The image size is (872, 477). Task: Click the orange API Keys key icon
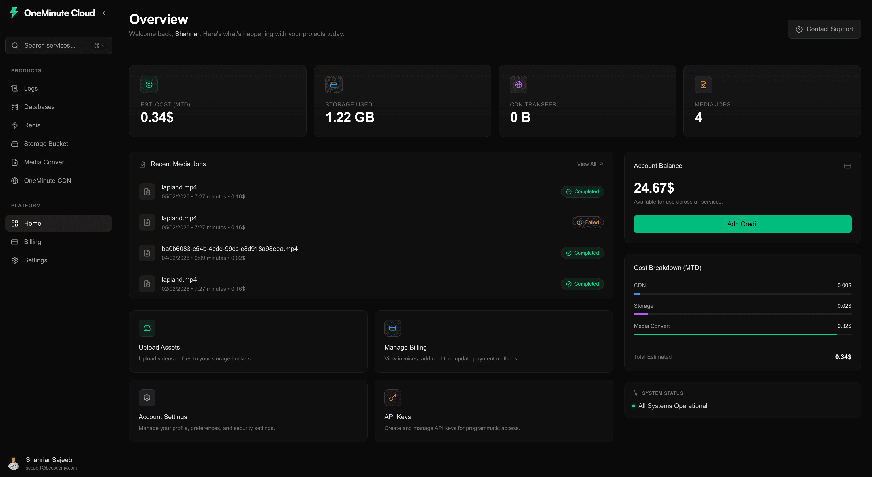click(392, 397)
